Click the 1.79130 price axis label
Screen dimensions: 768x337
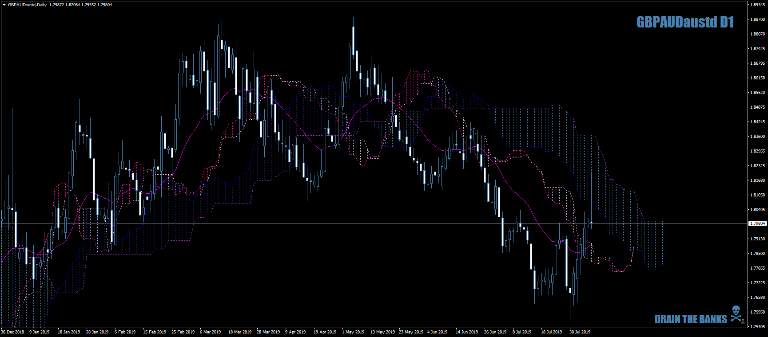[758, 239]
